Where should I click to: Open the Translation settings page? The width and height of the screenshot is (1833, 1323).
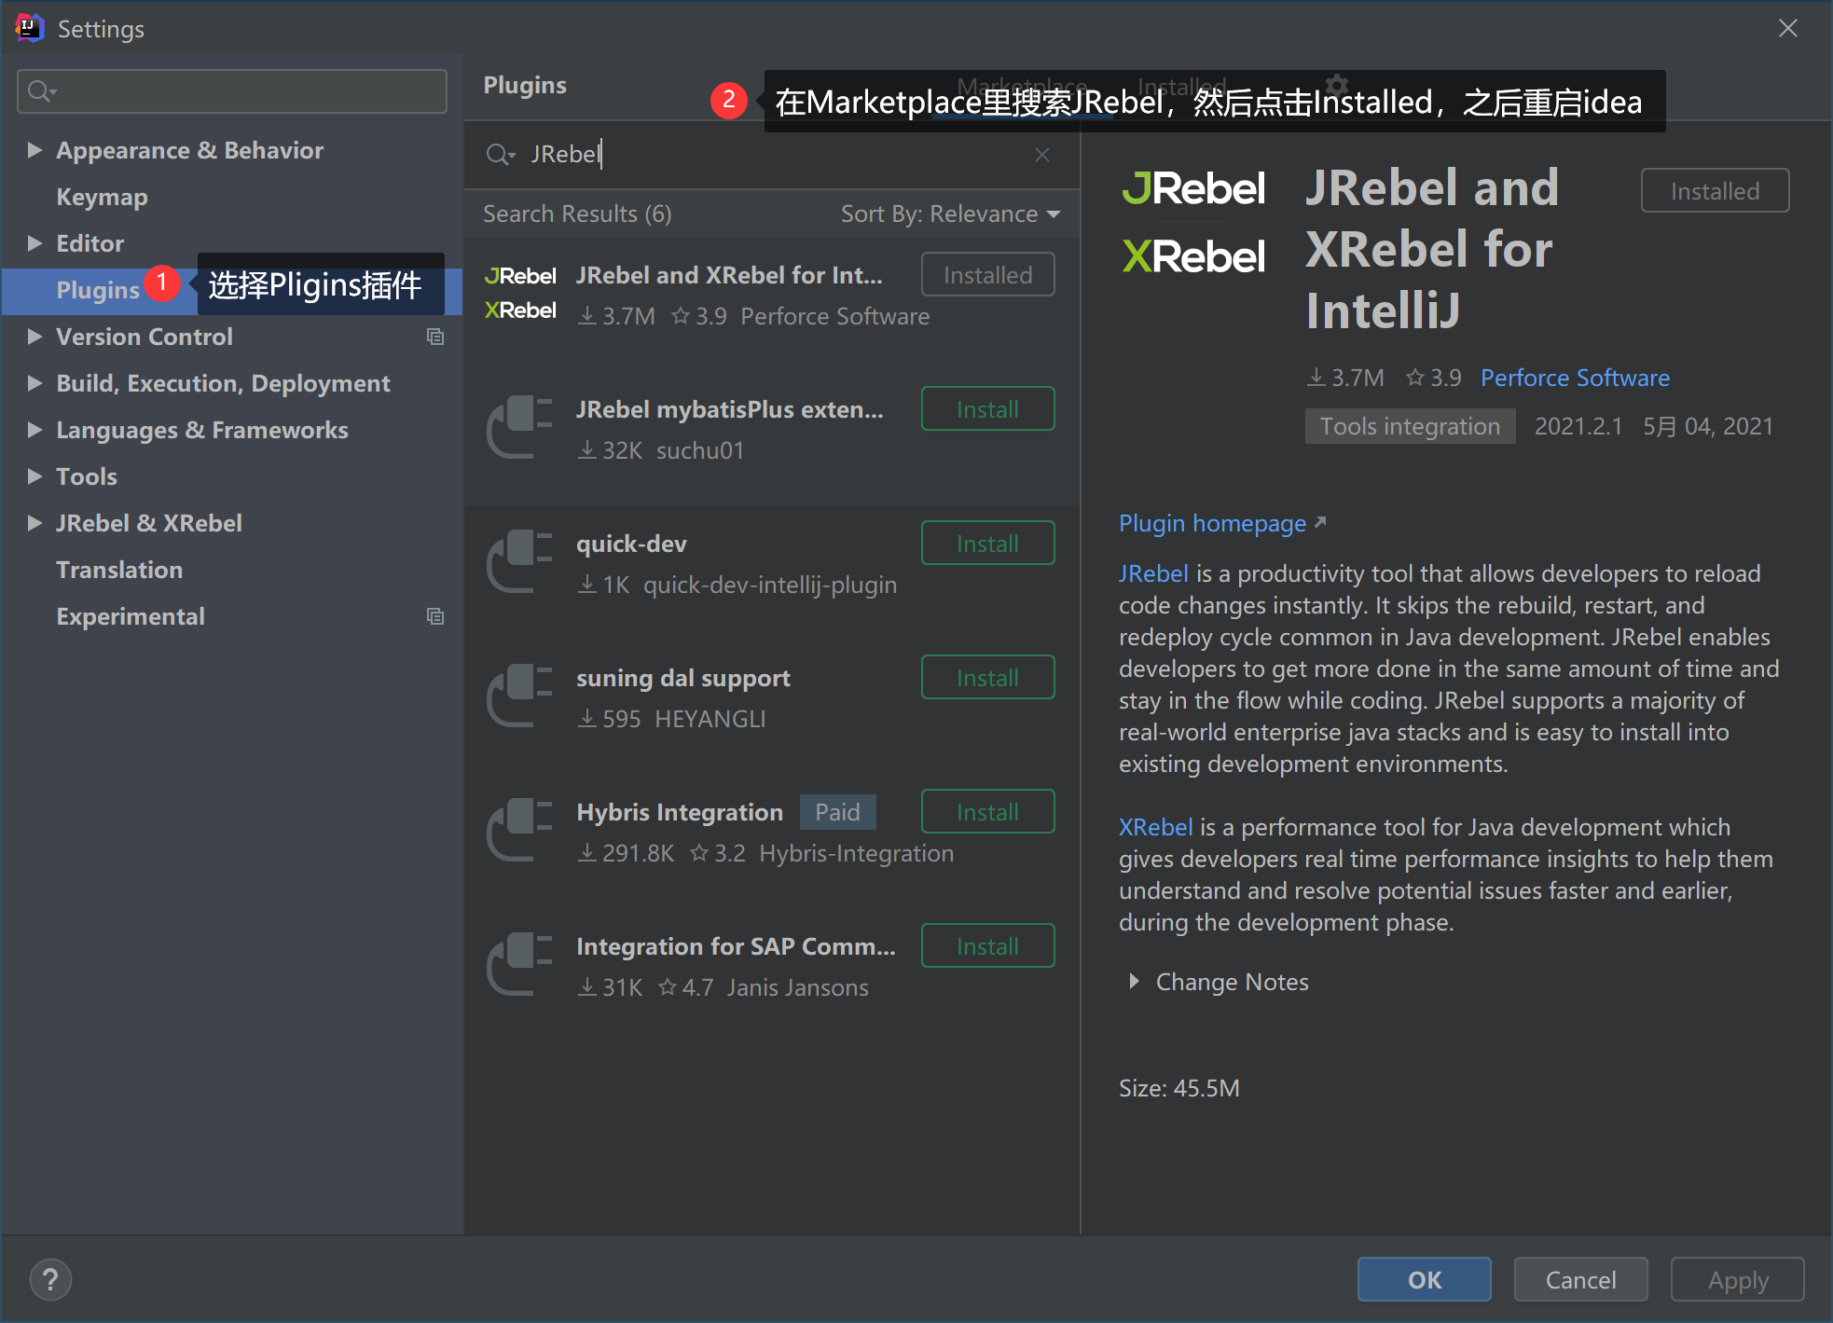tap(119, 570)
